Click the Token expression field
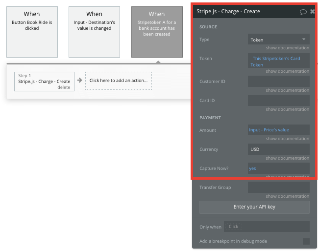This screenshot has width=318, height=251. 278,61
